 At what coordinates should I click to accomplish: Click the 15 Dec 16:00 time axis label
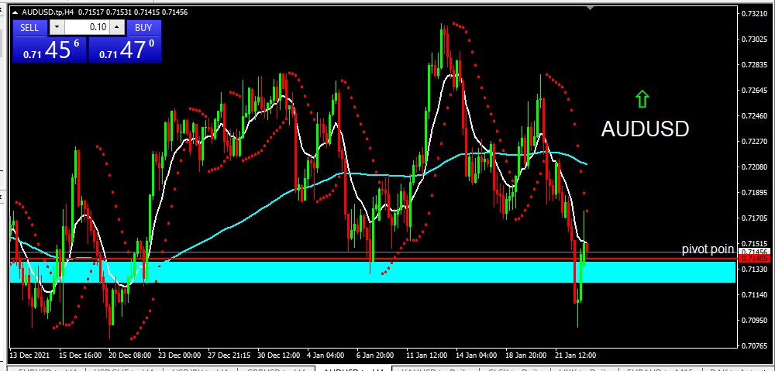click(81, 356)
